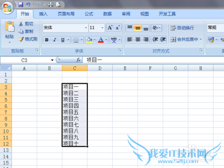Select row 13 header
224x168 pixels.
pyautogui.click(x=6, y=150)
